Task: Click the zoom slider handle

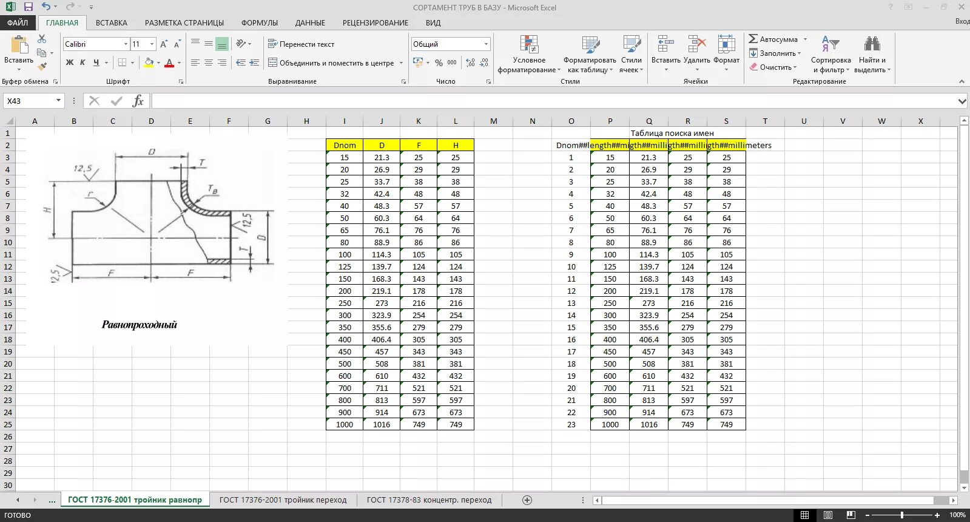Action: click(x=902, y=515)
